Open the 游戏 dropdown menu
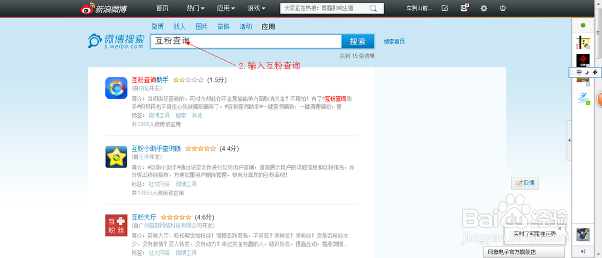Screen dimensions: 602x258 pyautogui.click(x=256, y=8)
